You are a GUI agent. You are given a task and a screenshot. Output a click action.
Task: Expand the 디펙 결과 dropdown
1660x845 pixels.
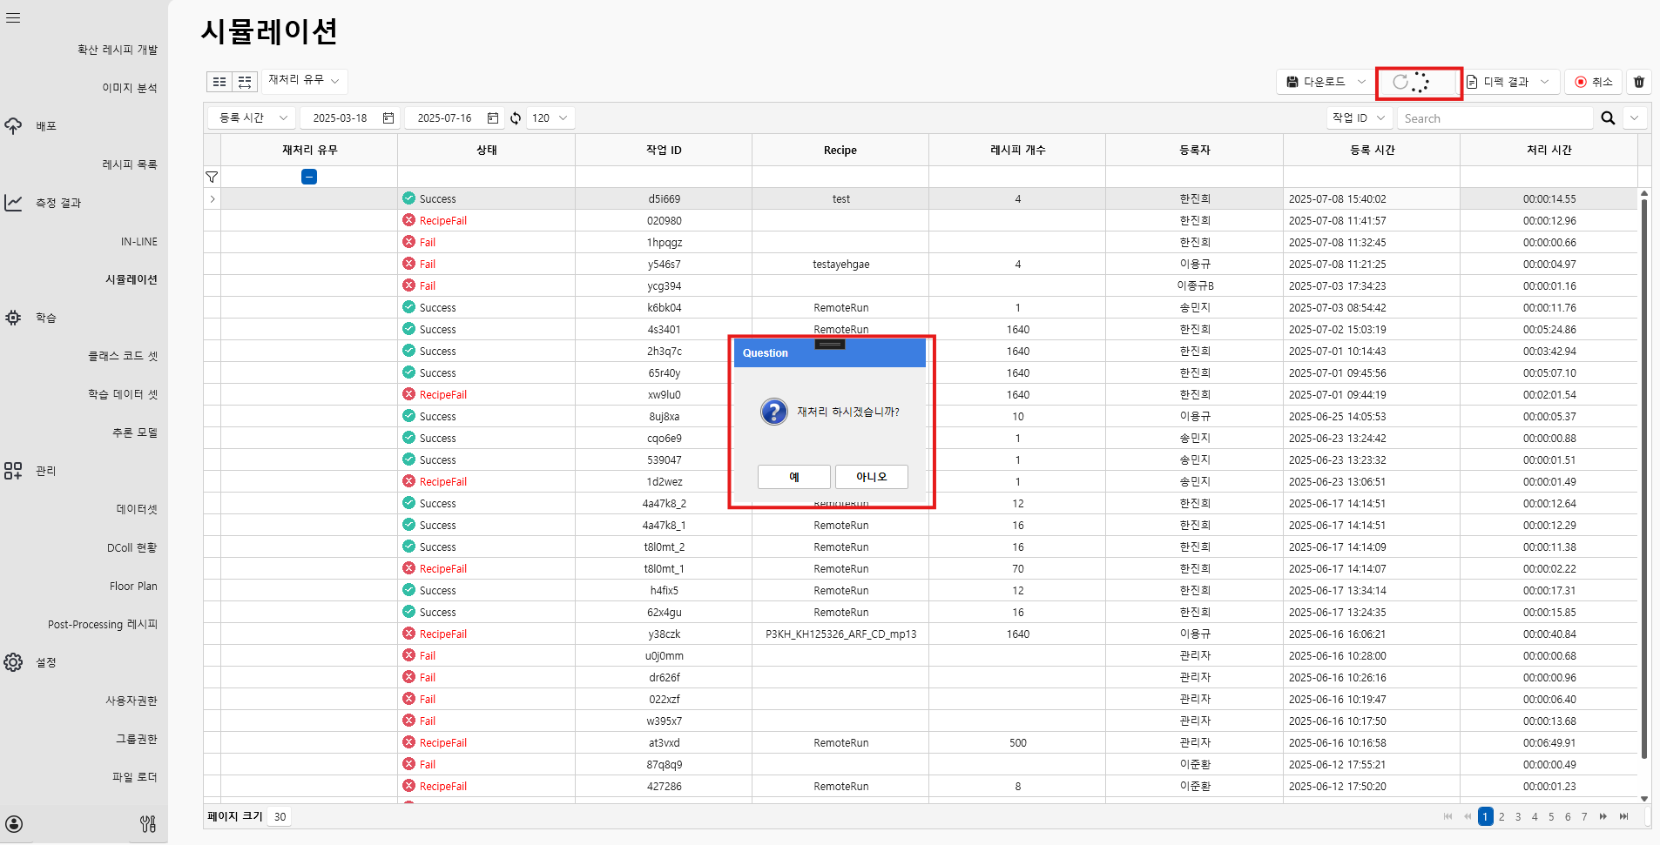pyautogui.click(x=1509, y=82)
